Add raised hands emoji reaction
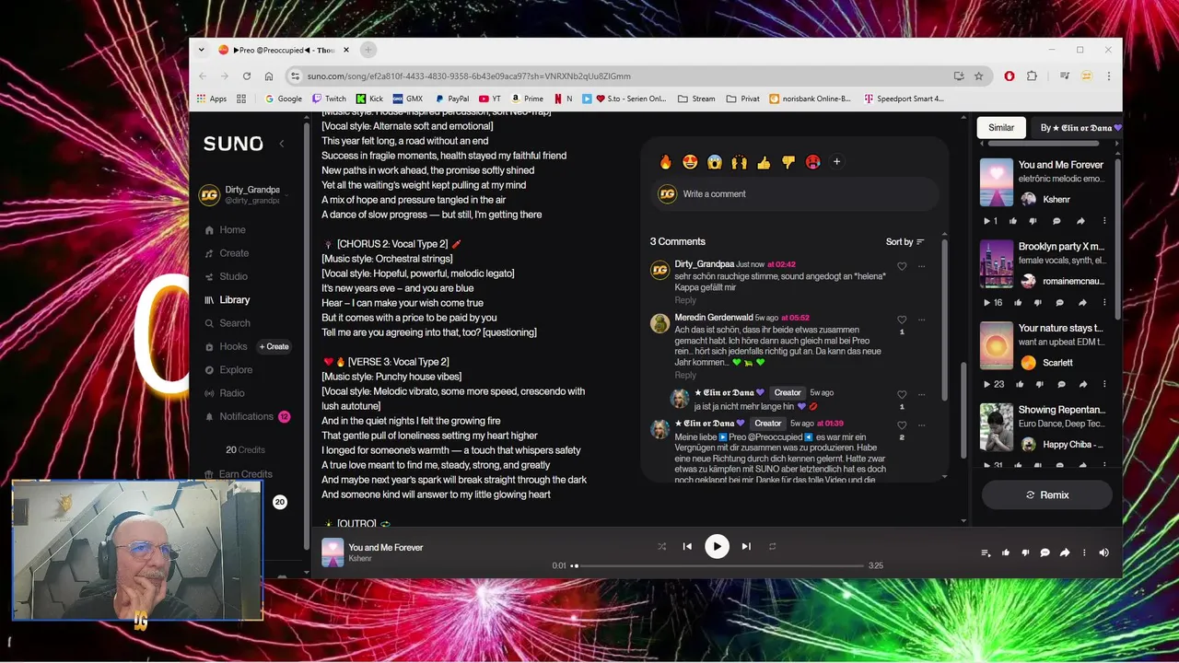The image size is (1179, 663). point(739,162)
